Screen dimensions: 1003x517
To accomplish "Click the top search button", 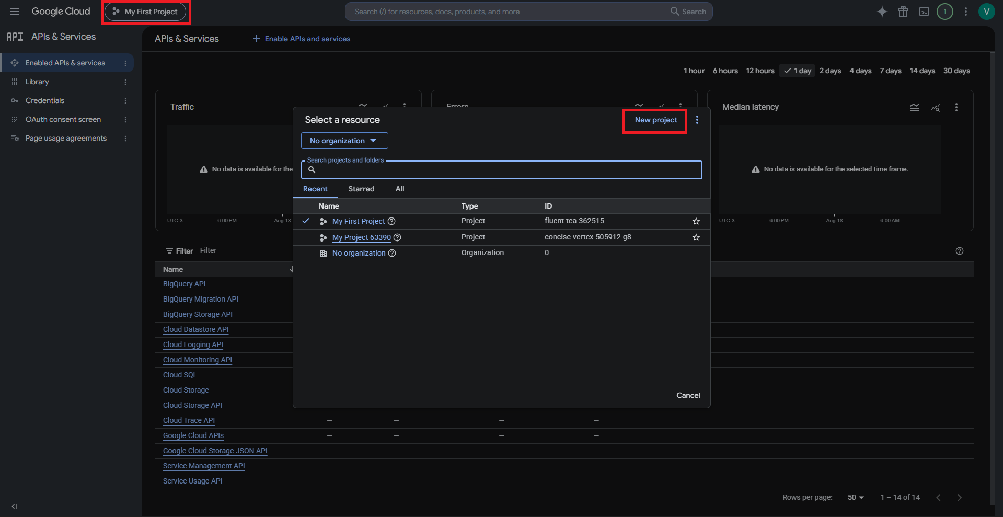I will (688, 12).
